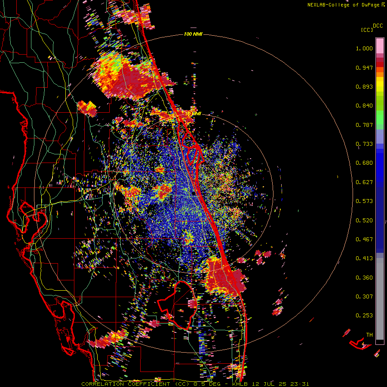Click the 0.253 scale value
Image resolution: width=387 pixels, height=387 pixels.
pos(364,316)
